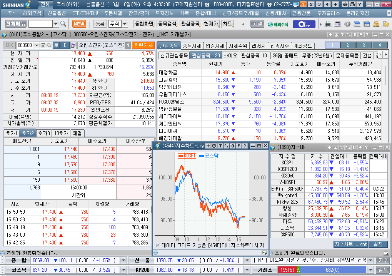Click the 설정 button beside 지수차트 Light

378,244
